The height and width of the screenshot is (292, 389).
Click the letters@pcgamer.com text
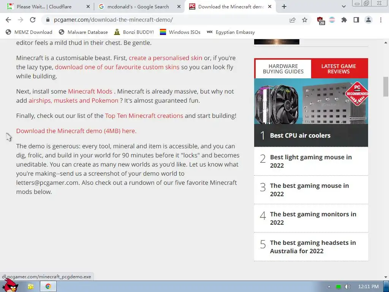click(x=47, y=182)
